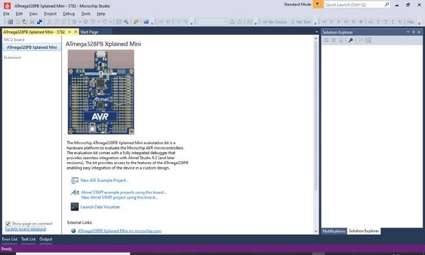Screen dimensions: 425x255
Task: Click the Device Programming toolbar icon
Action: [x=146, y=21]
